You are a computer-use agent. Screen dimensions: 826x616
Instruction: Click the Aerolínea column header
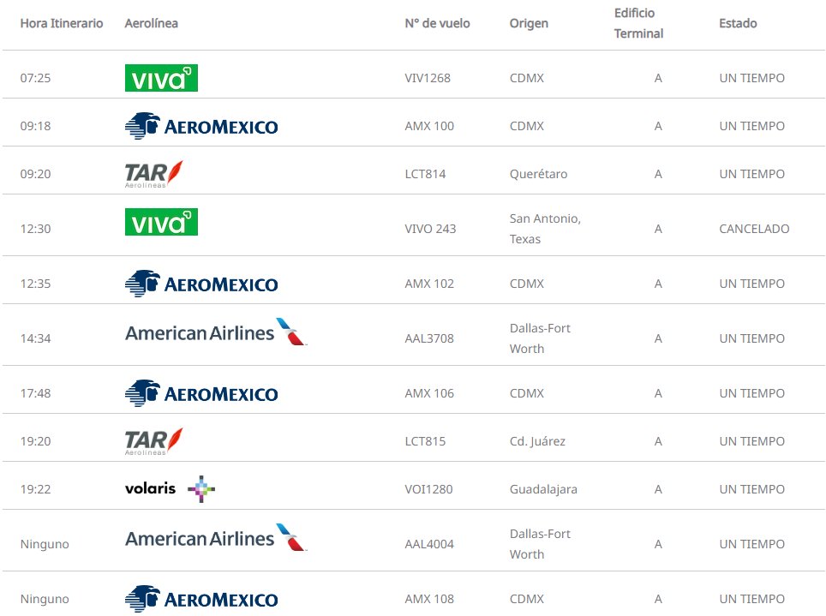tap(152, 24)
